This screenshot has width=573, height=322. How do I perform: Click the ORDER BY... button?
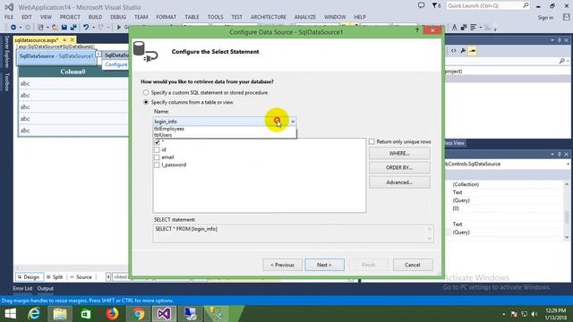pyautogui.click(x=399, y=167)
